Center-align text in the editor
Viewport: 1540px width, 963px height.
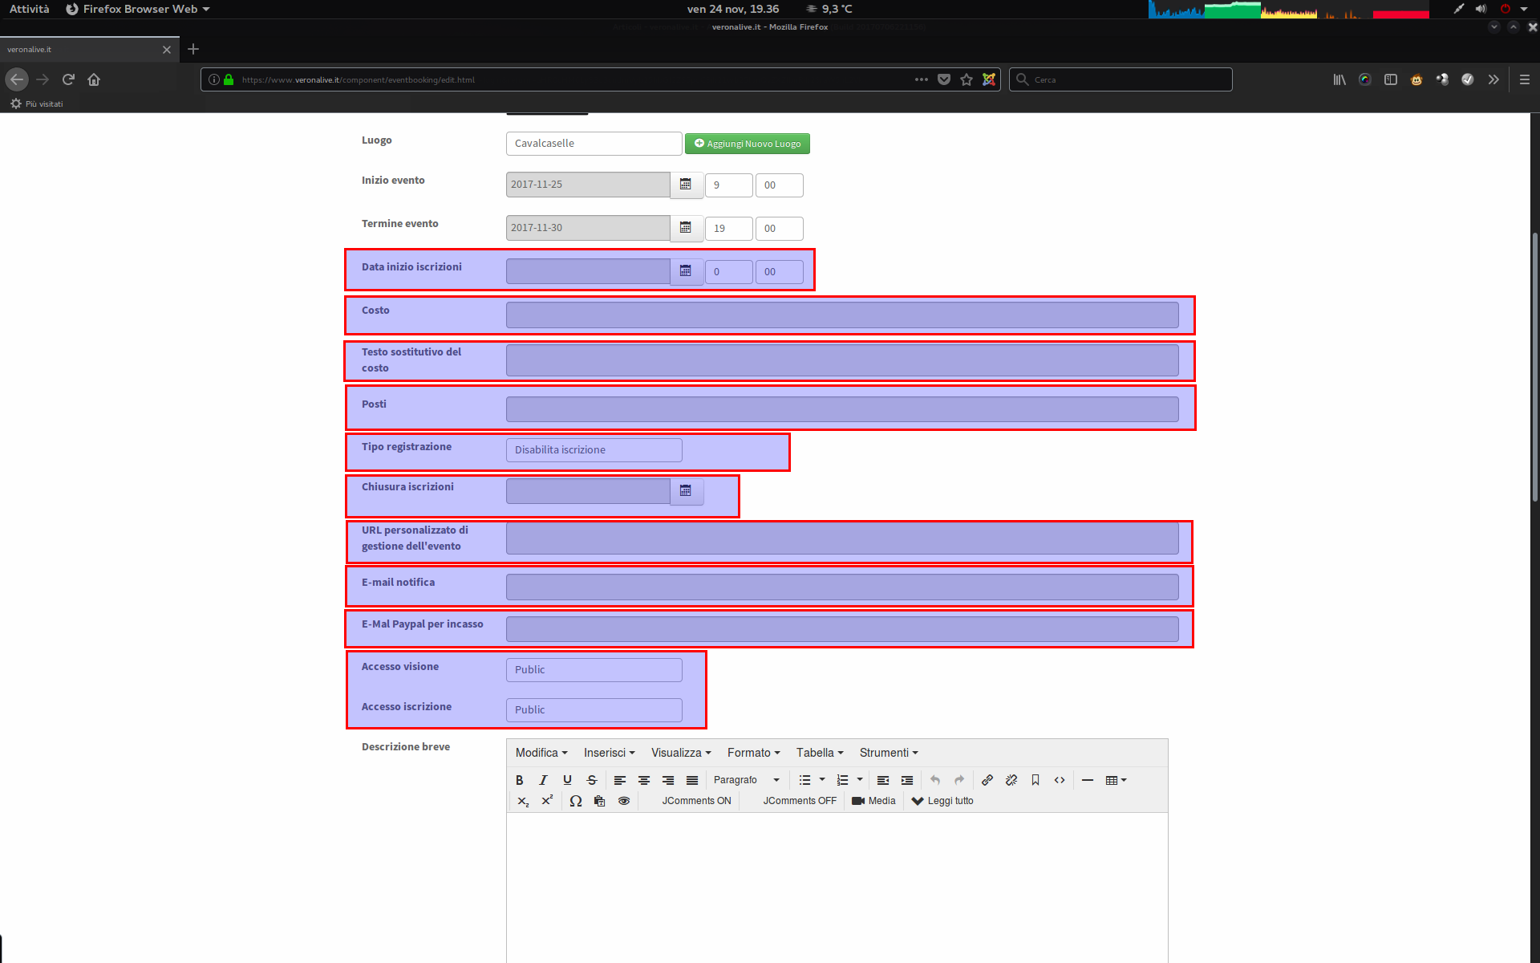644,780
